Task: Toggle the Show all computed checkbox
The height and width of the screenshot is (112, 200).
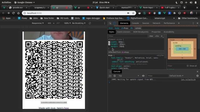Action: [x=187, y=66]
